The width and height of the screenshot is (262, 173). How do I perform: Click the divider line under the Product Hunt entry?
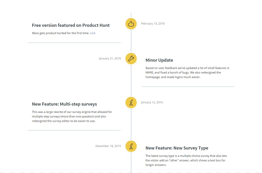click(x=74, y=43)
